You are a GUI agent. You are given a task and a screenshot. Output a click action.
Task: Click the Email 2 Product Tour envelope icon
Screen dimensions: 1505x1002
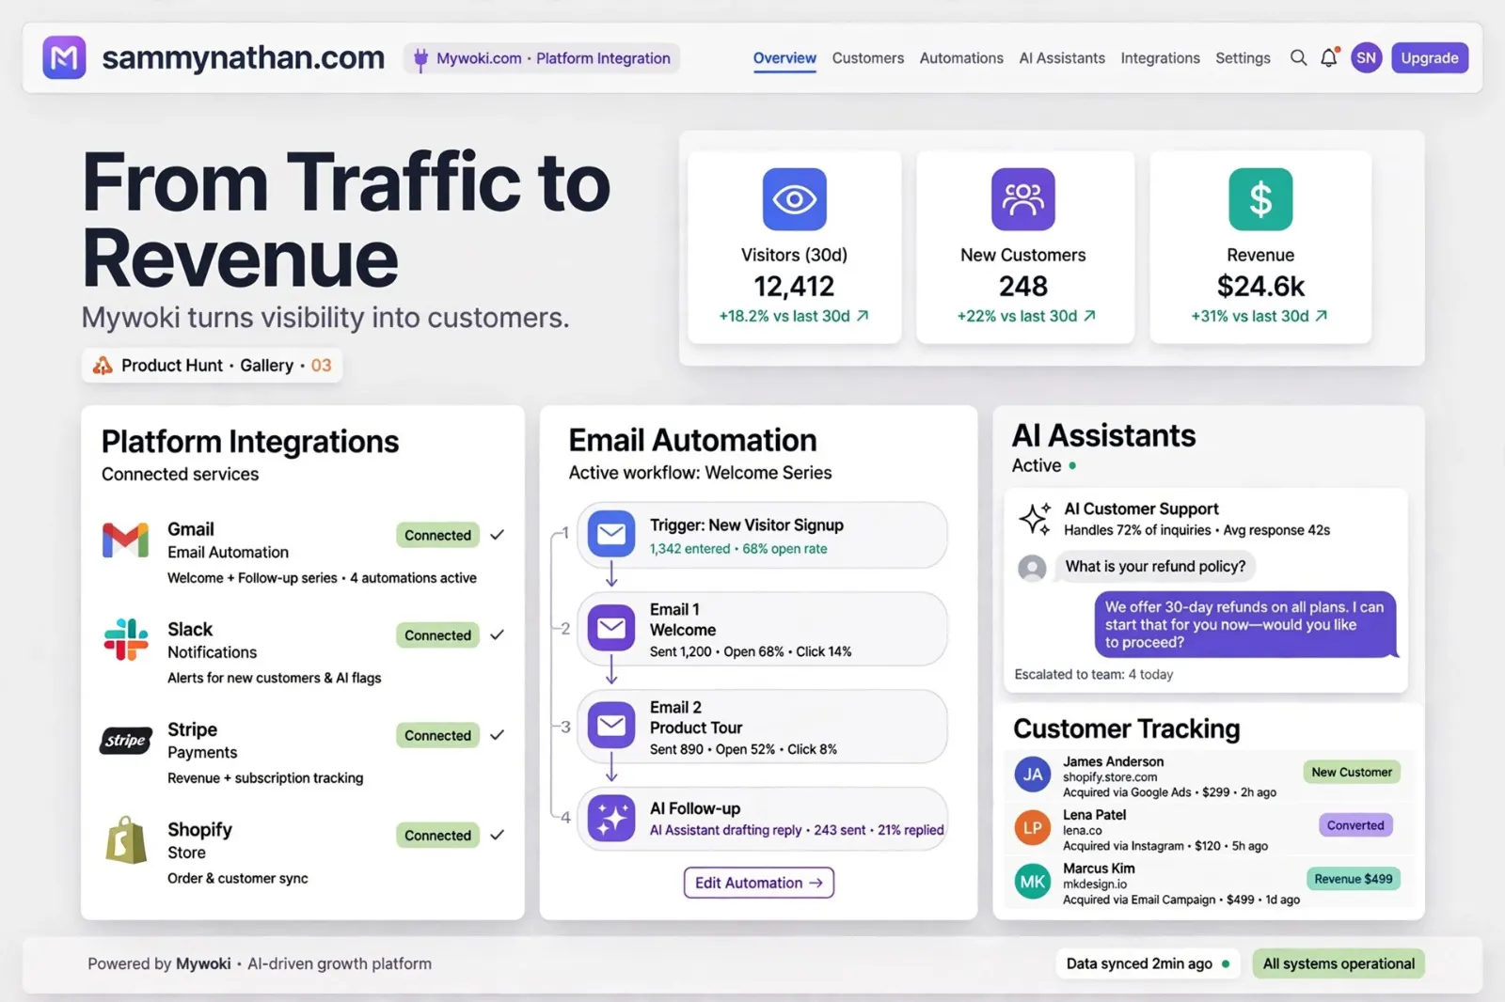pyautogui.click(x=611, y=726)
